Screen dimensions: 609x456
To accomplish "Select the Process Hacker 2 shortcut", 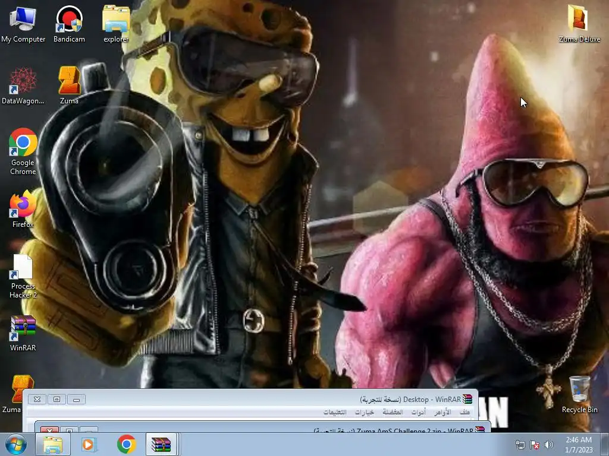I will 23,276.
